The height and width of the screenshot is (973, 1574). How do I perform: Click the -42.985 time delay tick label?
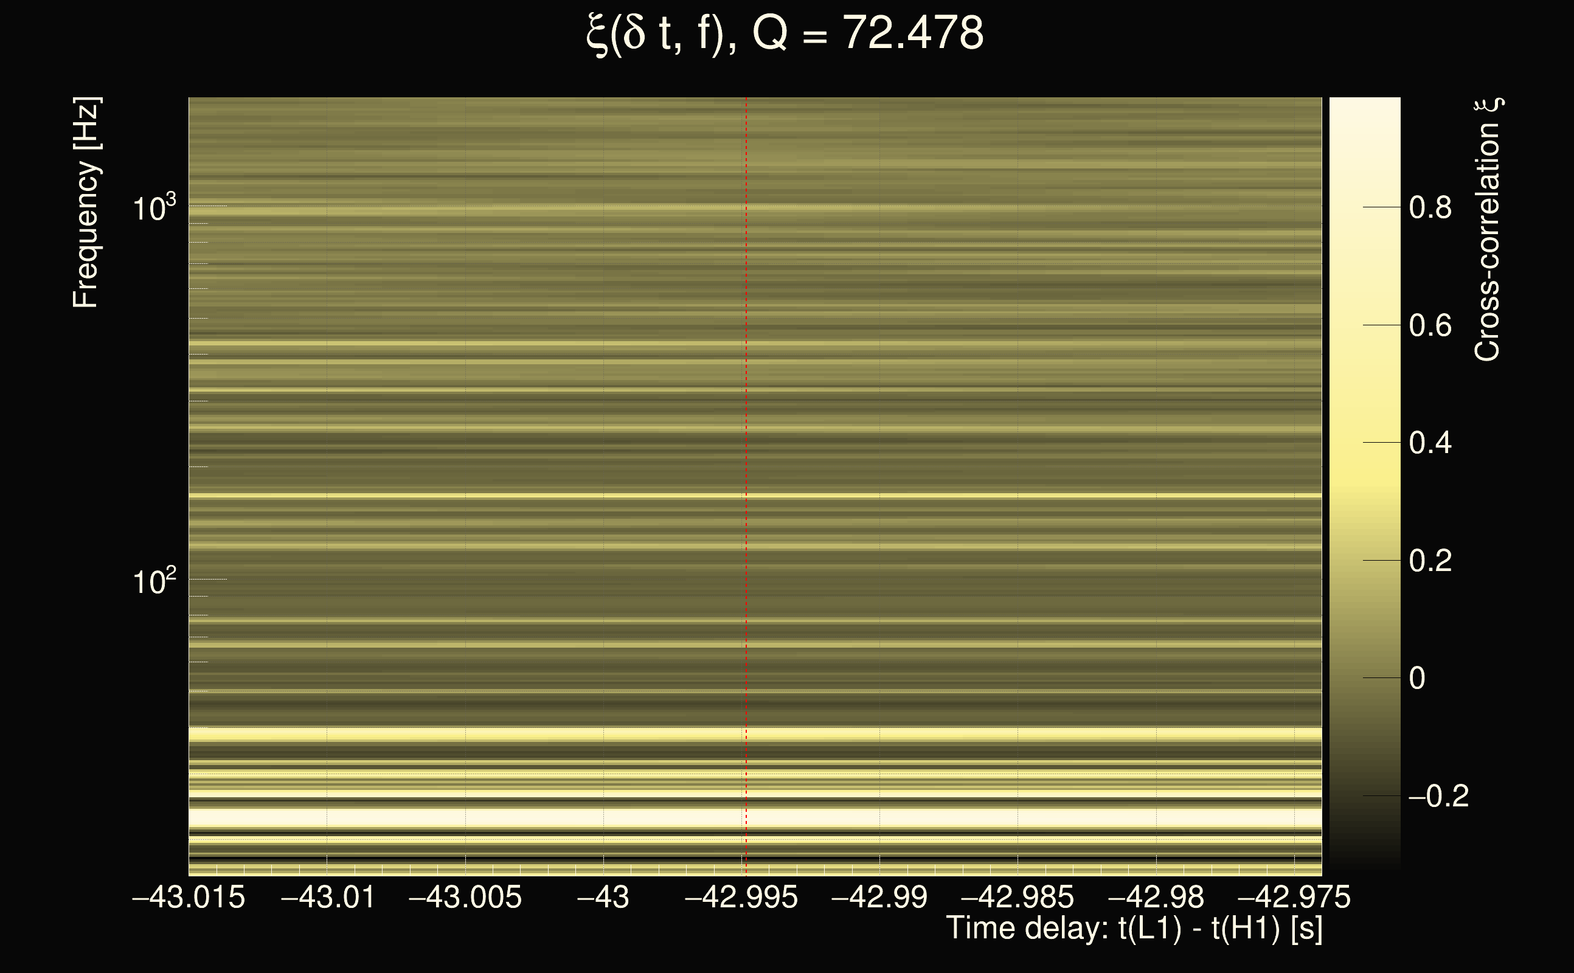tap(1018, 897)
